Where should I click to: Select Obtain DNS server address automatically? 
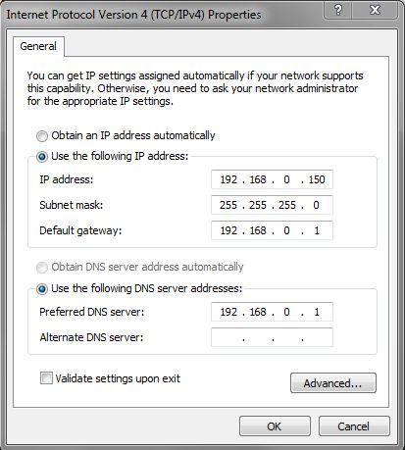pyautogui.click(x=42, y=268)
